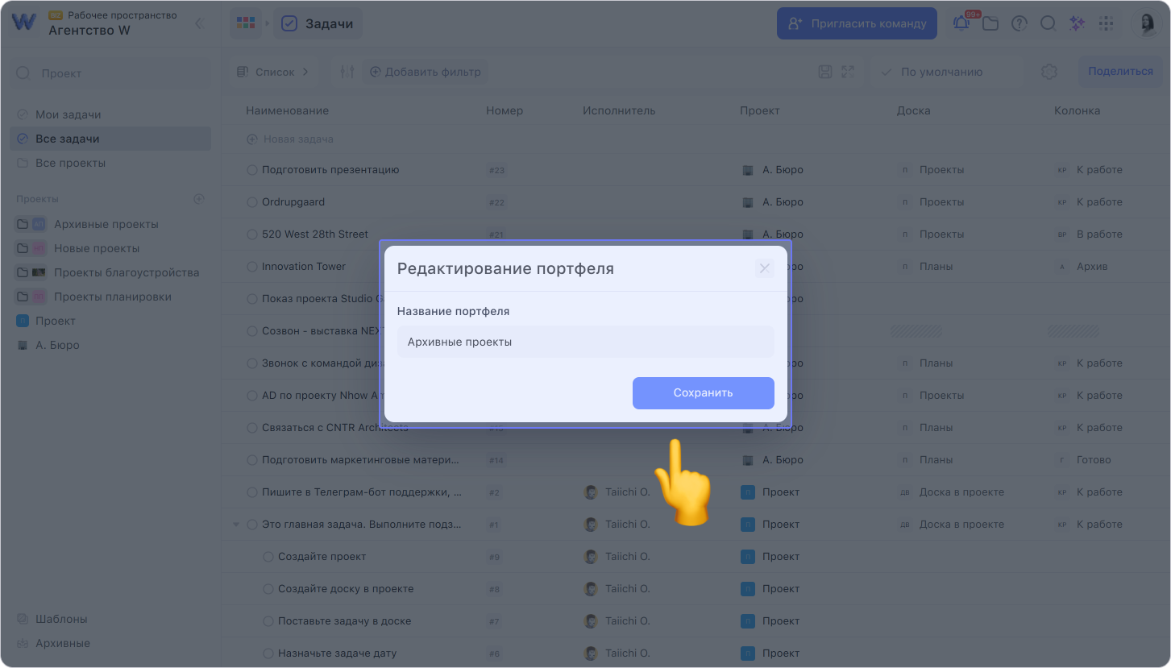Mark Innovation Tower task complete
Image resolution: width=1171 pixels, height=668 pixels.
coord(252,267)
